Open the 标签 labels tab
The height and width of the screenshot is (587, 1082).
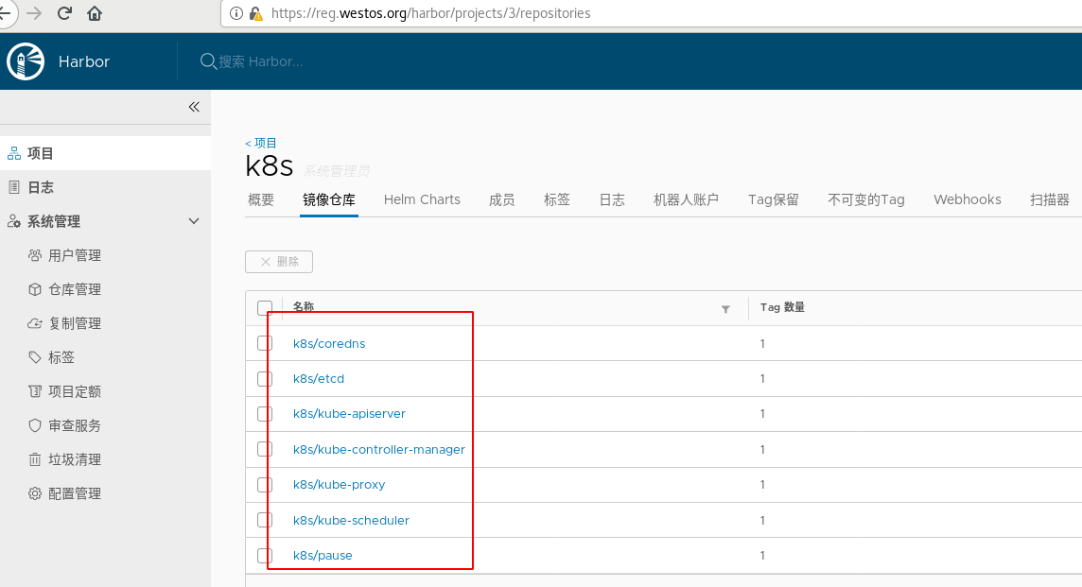click(x=557, y=200)
